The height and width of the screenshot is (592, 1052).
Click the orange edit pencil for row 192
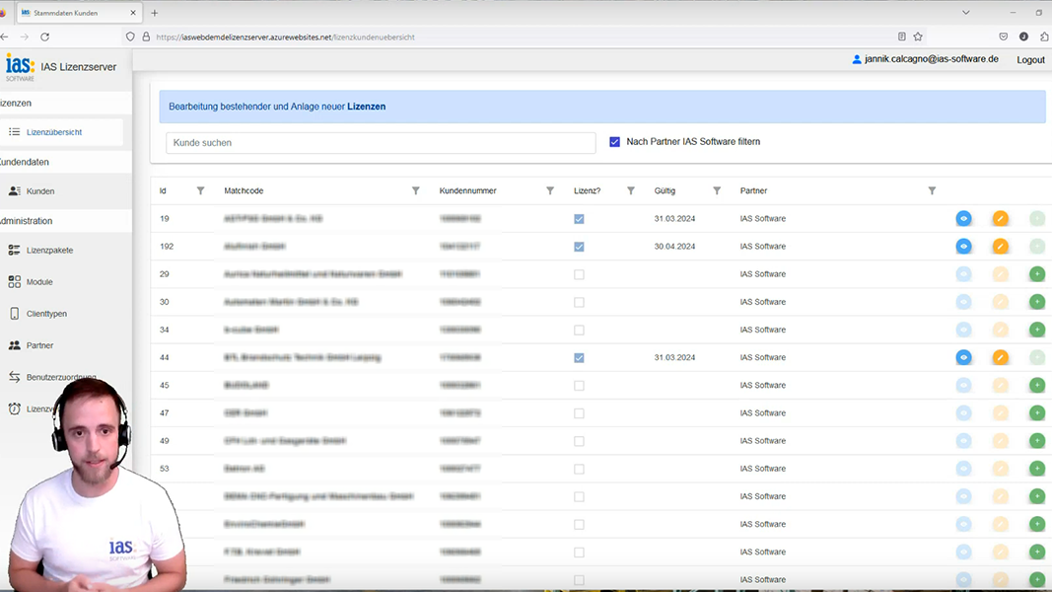click(1000, 247)
